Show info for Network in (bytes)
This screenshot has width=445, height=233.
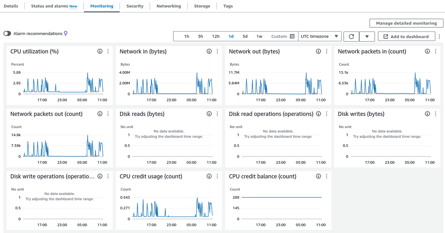pos(209,51)
